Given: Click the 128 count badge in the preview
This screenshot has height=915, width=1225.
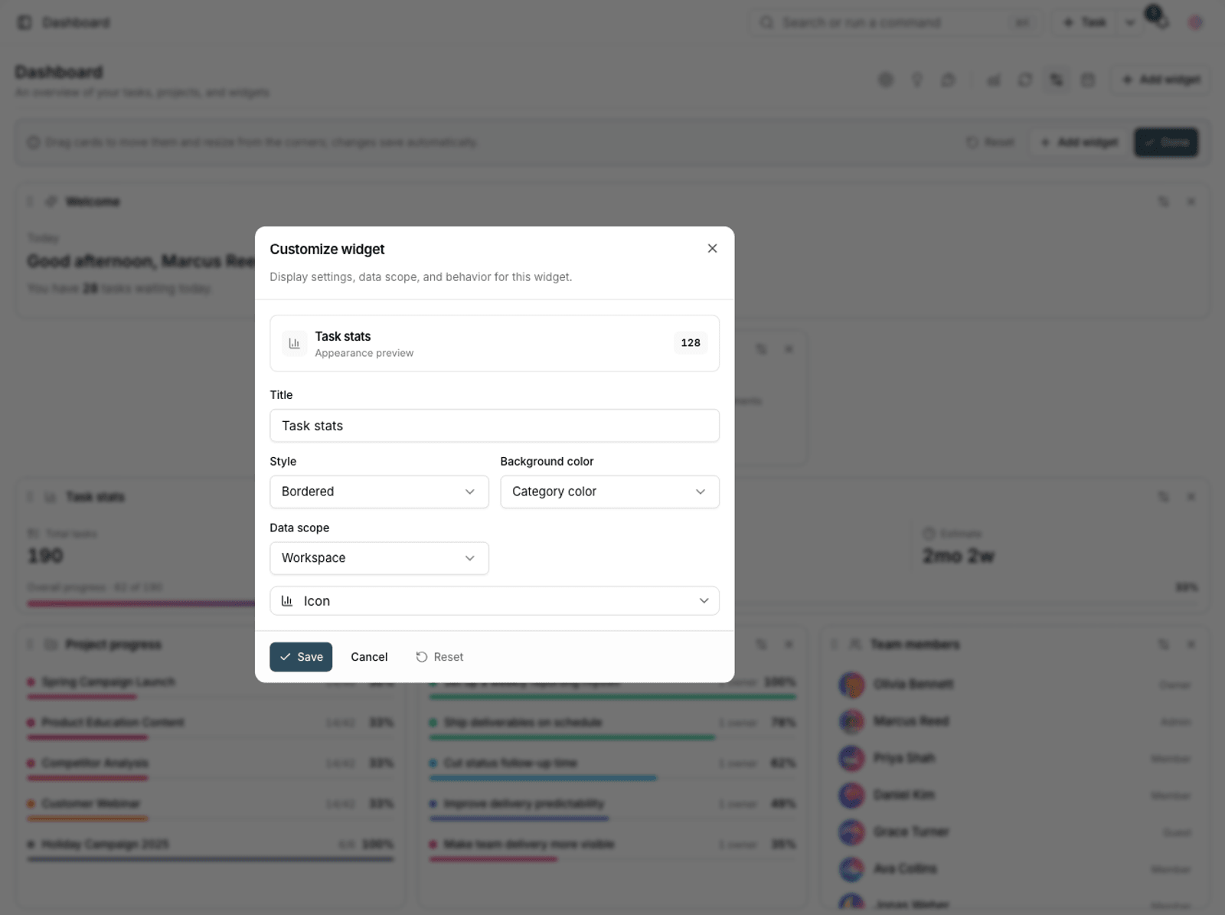Looking at the screenshot, I should pyautogui.click(x=691, y=343).
